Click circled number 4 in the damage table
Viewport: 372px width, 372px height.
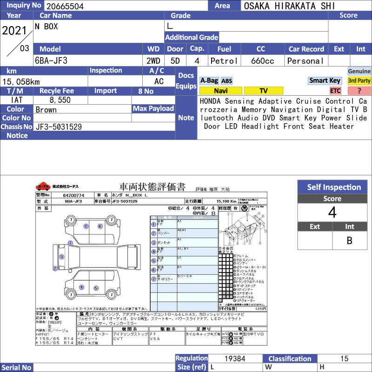[x=154, y=252]
